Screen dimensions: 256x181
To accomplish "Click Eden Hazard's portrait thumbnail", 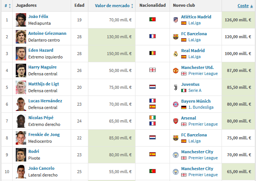I will [x=21, y=54].
